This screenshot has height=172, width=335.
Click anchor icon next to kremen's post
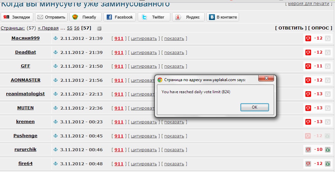click(x=56, y=122)
